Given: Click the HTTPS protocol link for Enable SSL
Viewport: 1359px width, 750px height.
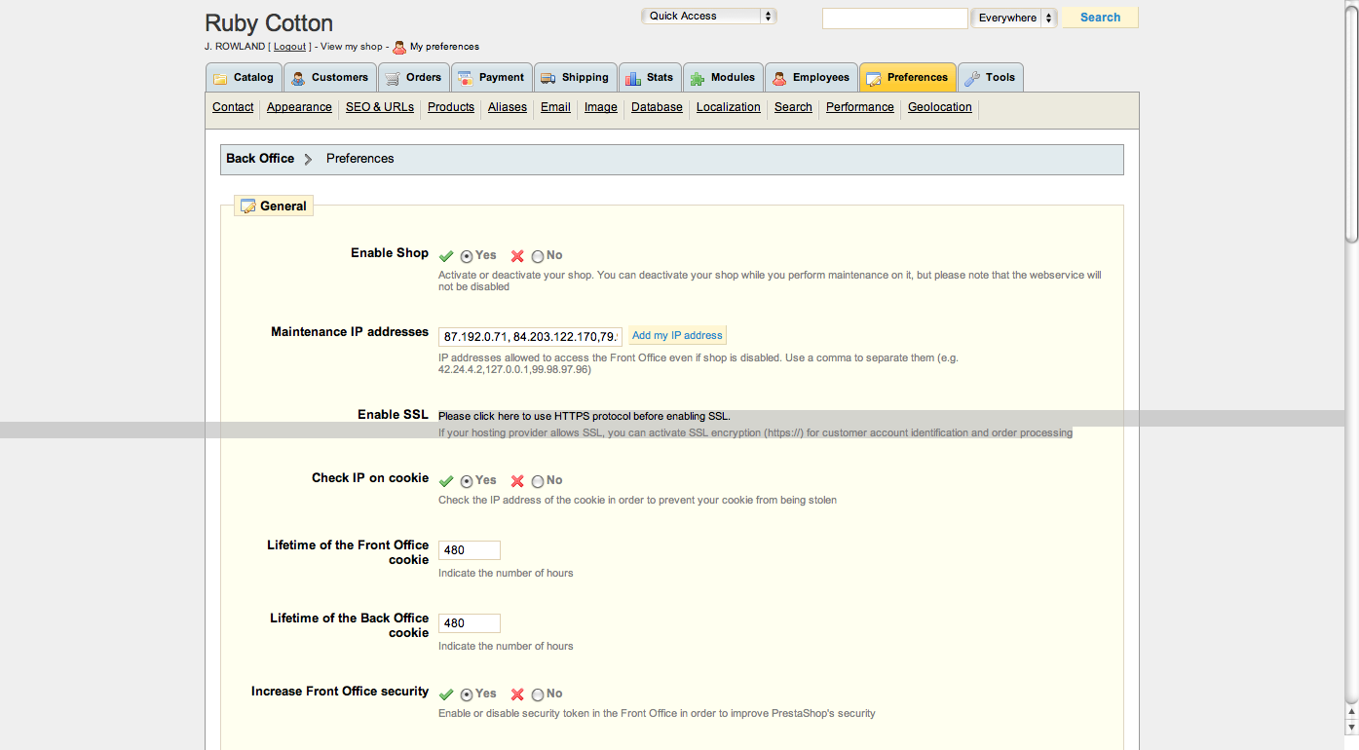Looking at the screenshot, I should click(x=584, y=416).
